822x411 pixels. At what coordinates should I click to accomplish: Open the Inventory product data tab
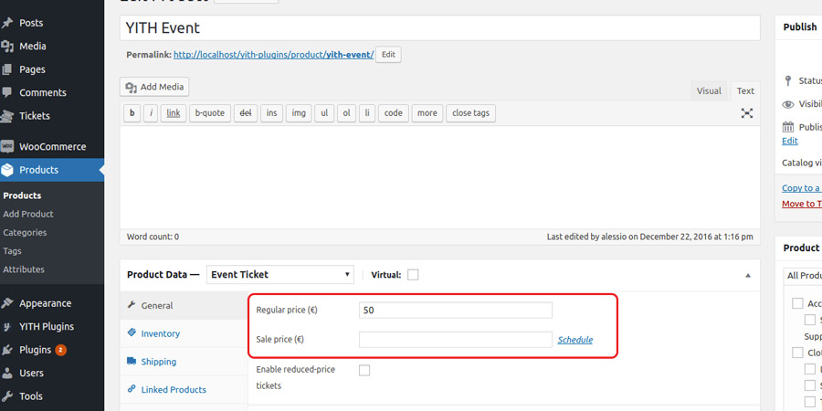coord(160,333)
